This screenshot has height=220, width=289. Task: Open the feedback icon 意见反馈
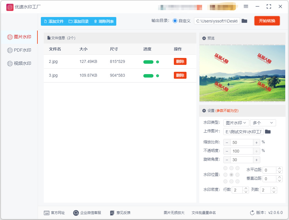click(x=112, y=213)
